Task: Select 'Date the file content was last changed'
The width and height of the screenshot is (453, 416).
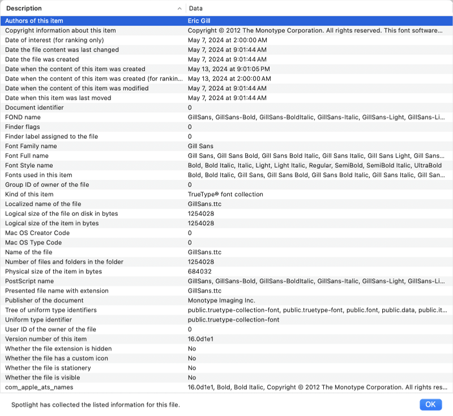Action: (x=226, y=50)
